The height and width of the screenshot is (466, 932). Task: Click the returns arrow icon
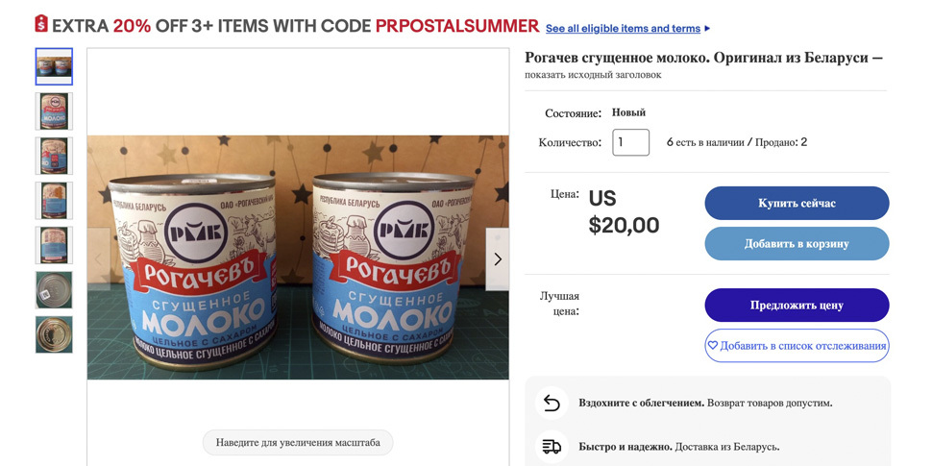coord(552,403)
